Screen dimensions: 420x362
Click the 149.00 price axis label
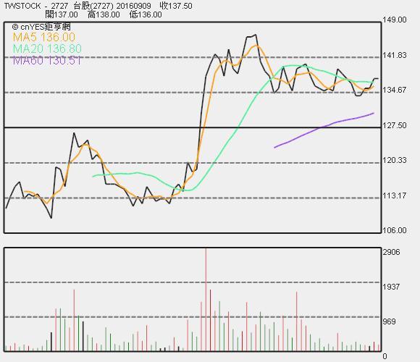395,20
